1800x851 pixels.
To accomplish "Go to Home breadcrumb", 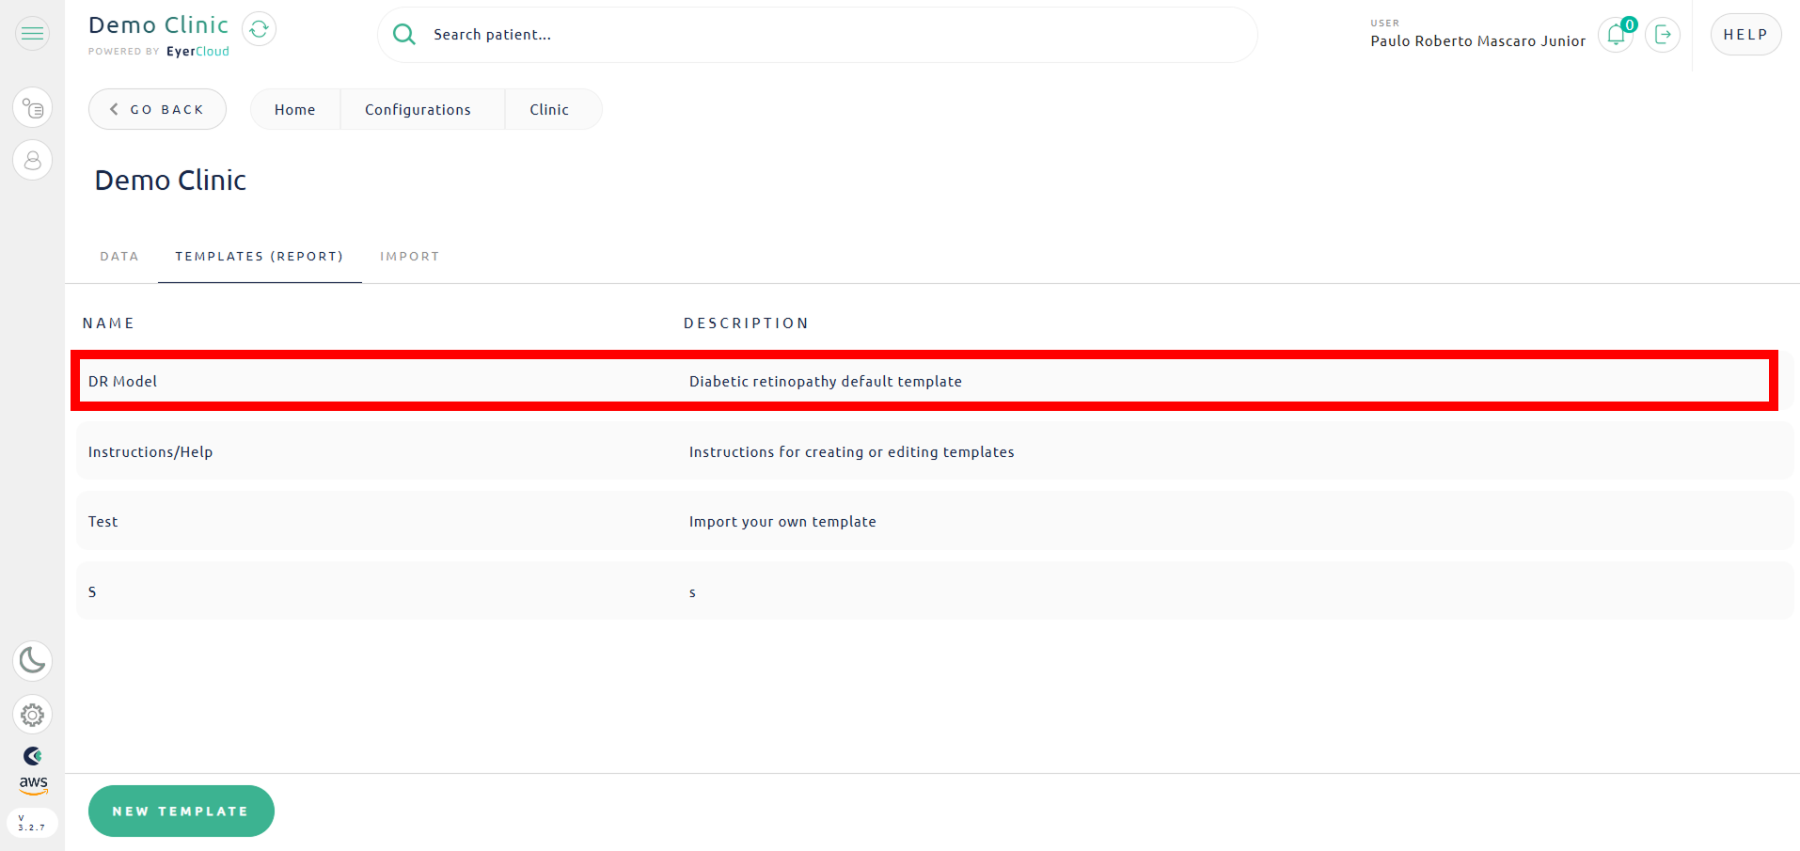I will click(294, 110).
